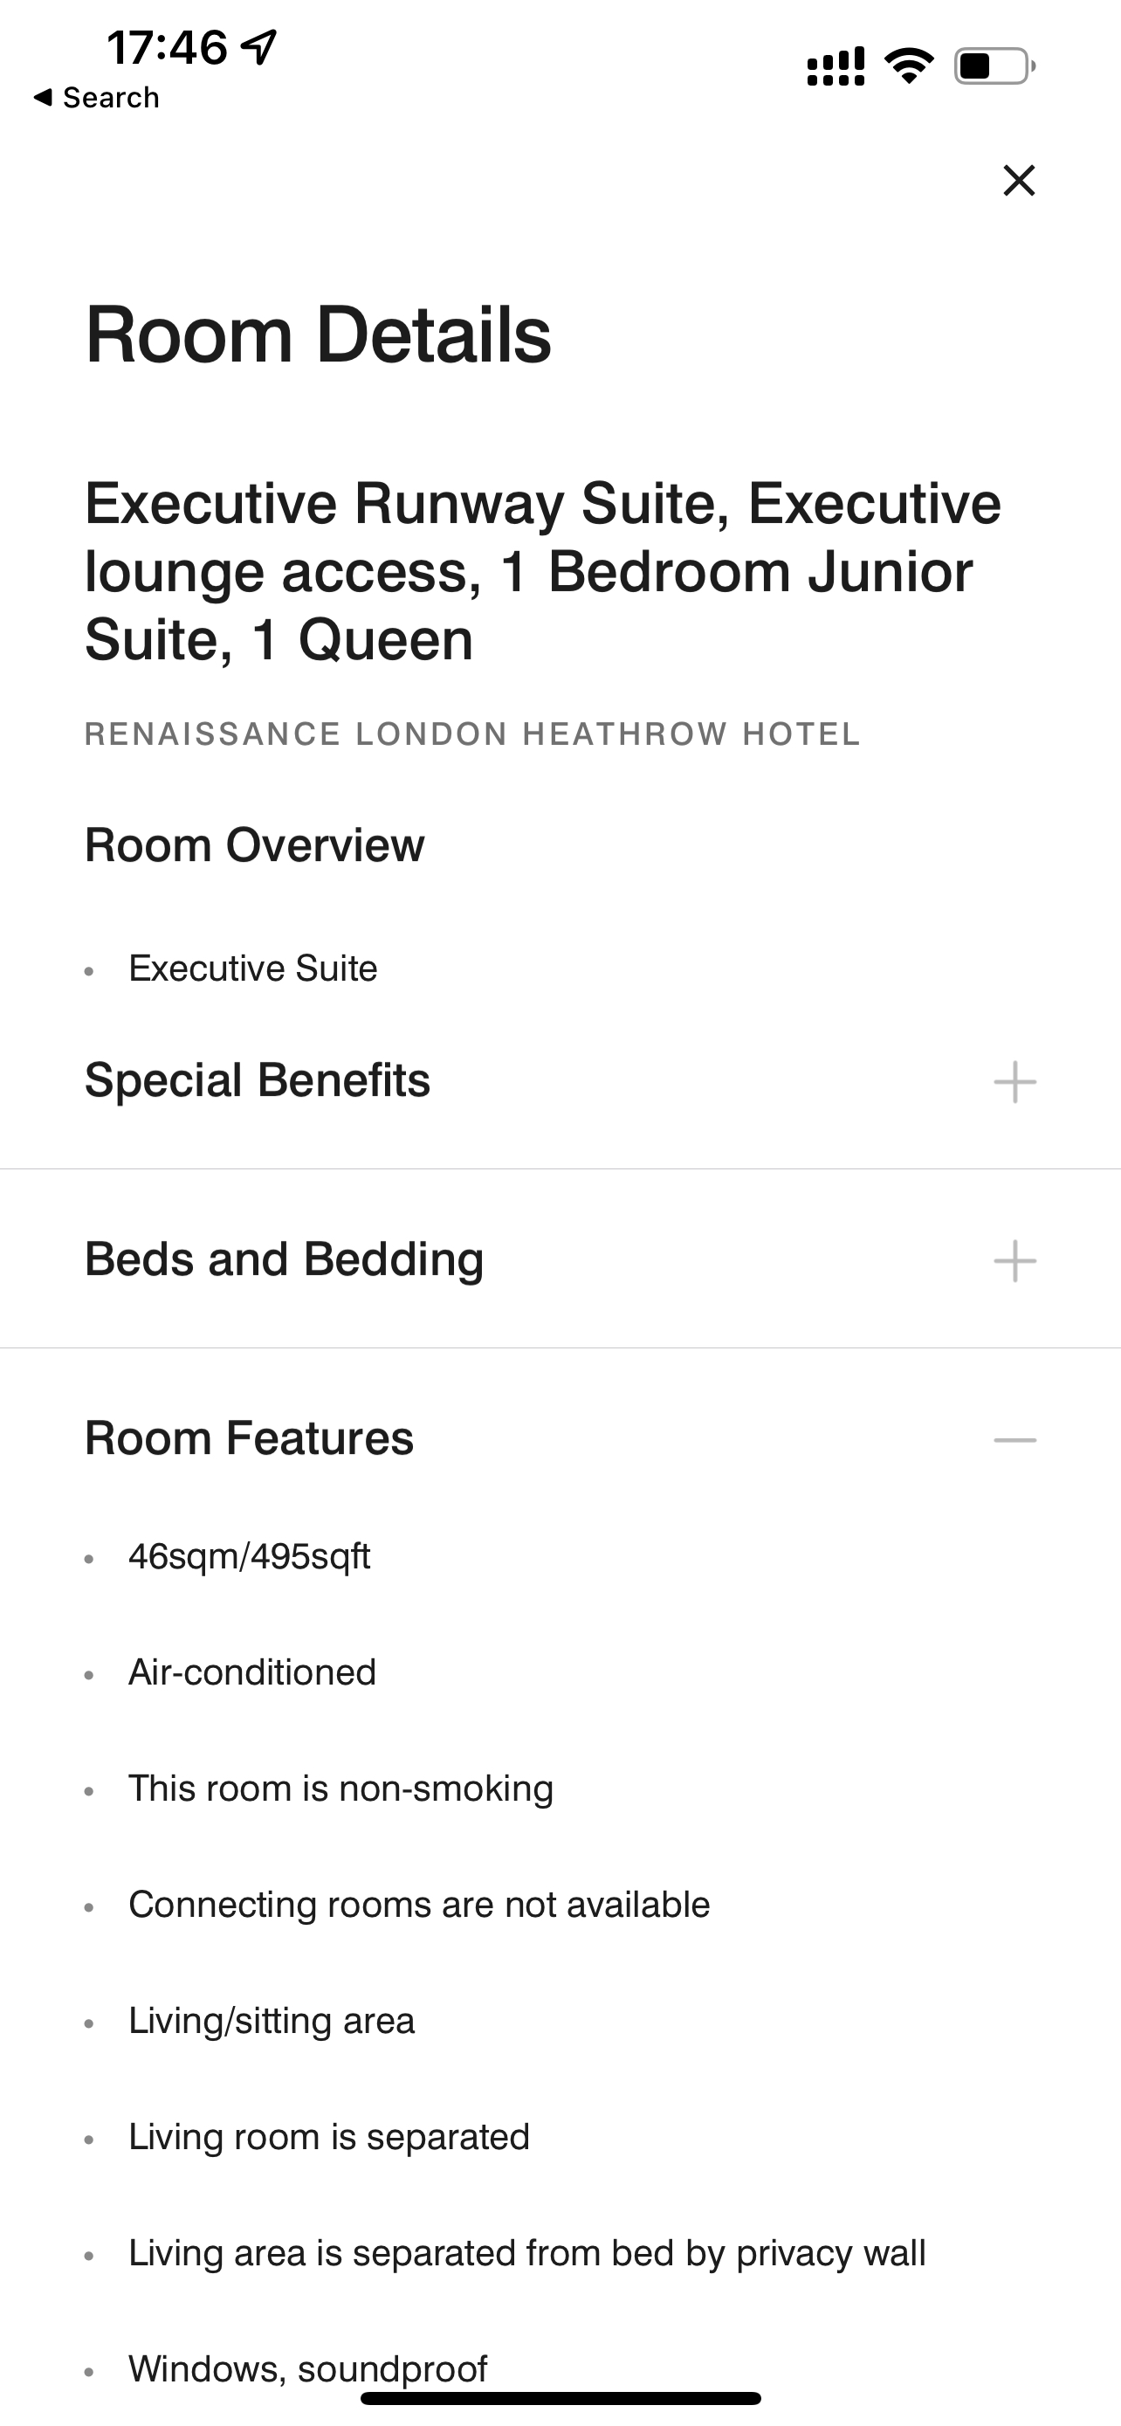The height and width of the screenshot is (2426, 1121).
Task: Tap the Room Details title
Action: 318,334
